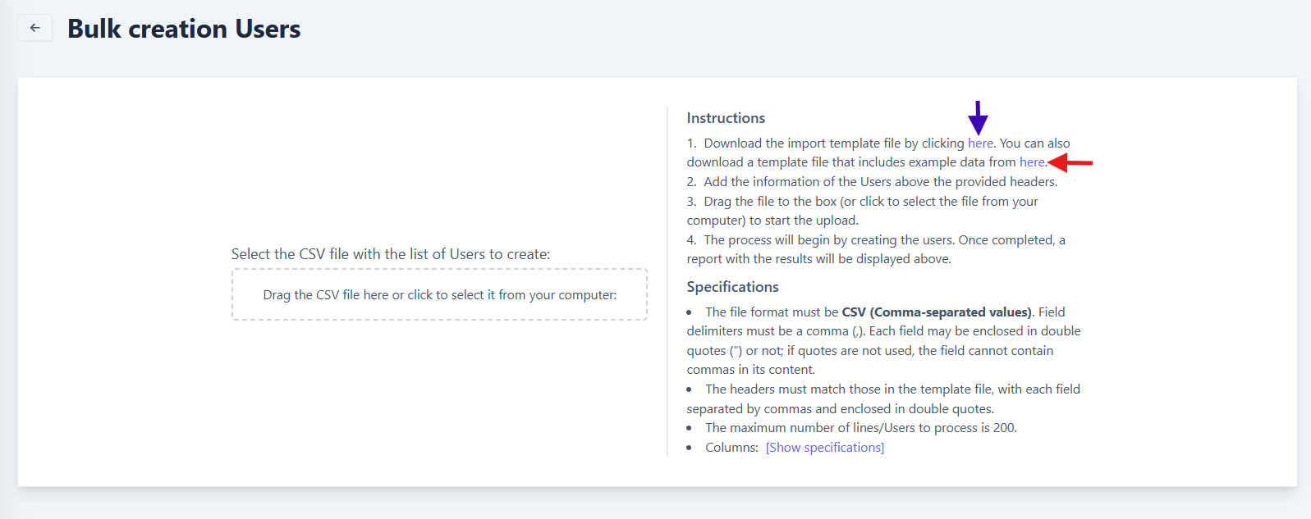Click step 1 'Download the import template file' text
Image resolution: width=1311 pixels, height=519 pixels.
(x=833, y=143)
